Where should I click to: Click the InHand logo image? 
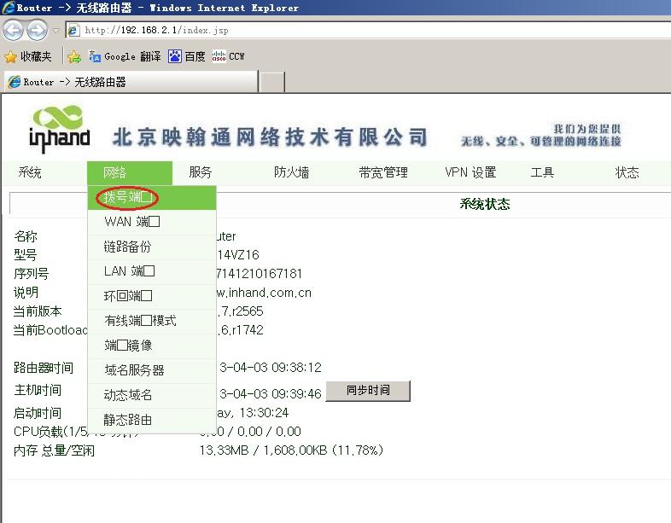tap(59, 128)
